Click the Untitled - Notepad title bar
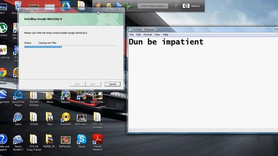The width and height of the screenshot is (278, 156). tap(202, 29)
